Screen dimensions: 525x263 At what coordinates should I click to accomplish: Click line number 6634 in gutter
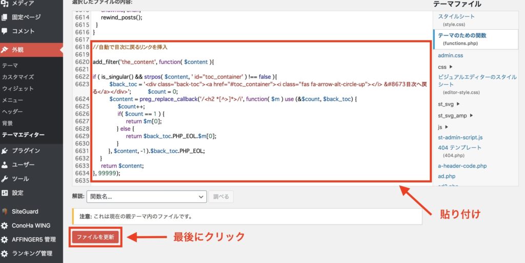83,173
